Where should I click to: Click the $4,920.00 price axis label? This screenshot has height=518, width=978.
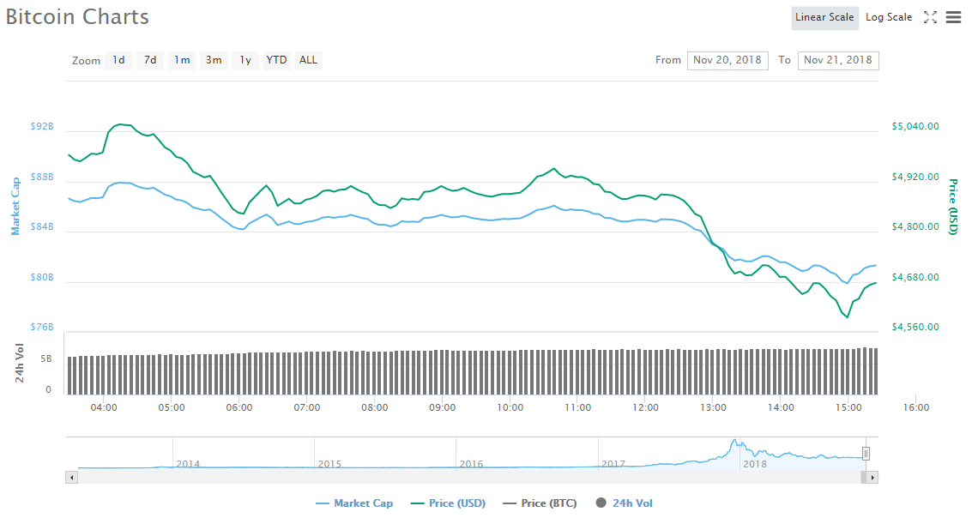pos(915,177)
